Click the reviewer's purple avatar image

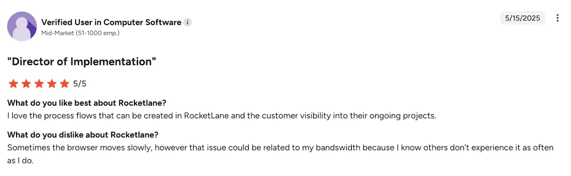click(x=22, y=26)
